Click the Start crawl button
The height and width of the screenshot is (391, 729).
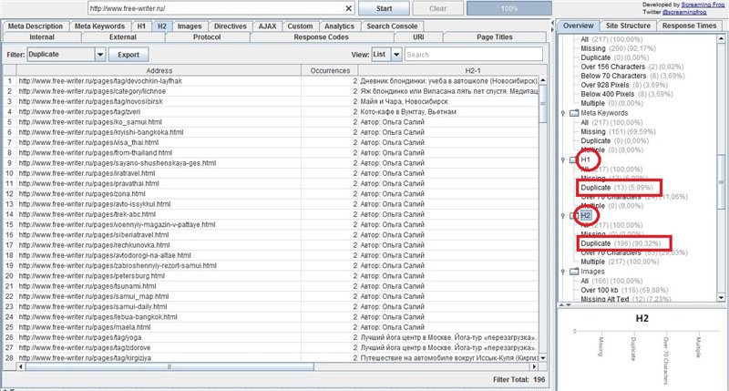[x=384, y=8]
